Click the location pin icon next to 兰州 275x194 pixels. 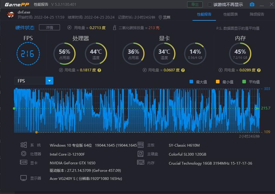[160, 17]
